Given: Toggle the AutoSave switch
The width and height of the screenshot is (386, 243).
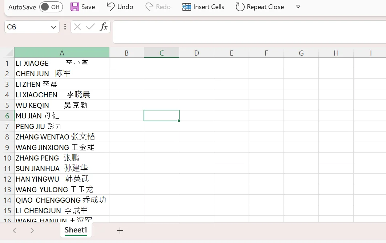Looking at the screenshot, I should [x=51, y=7].
